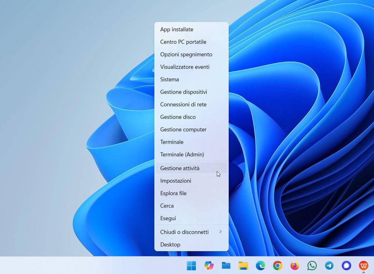Open Signal from the taskbar

(346, 266)
